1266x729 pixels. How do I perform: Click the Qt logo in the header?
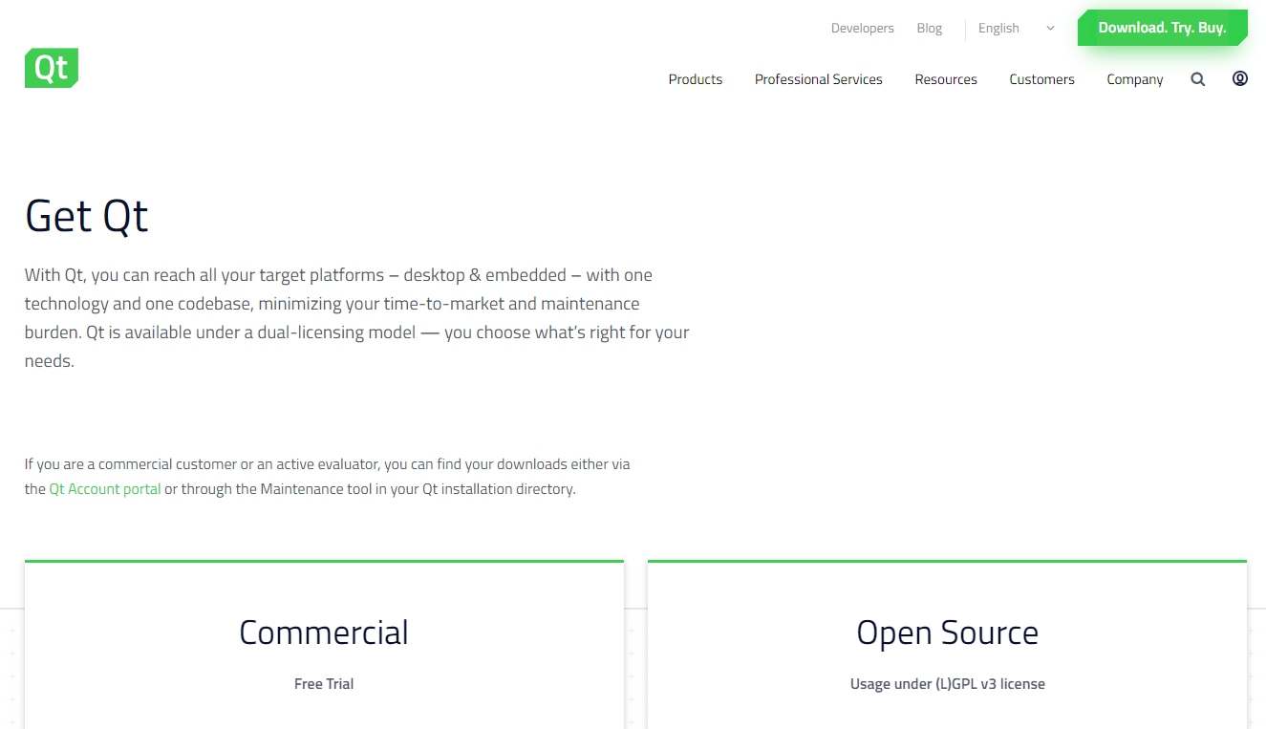52,68
